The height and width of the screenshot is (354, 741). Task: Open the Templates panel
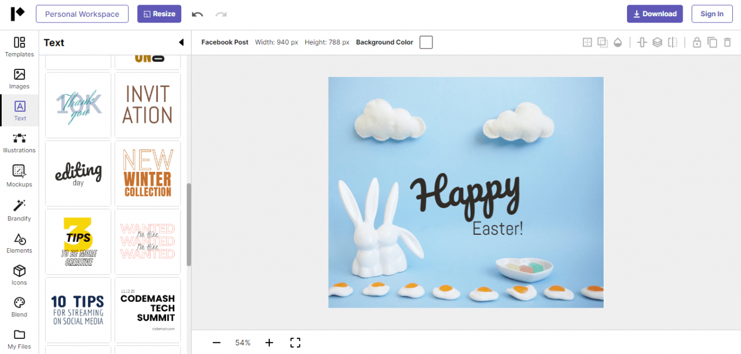coord(19,48)
